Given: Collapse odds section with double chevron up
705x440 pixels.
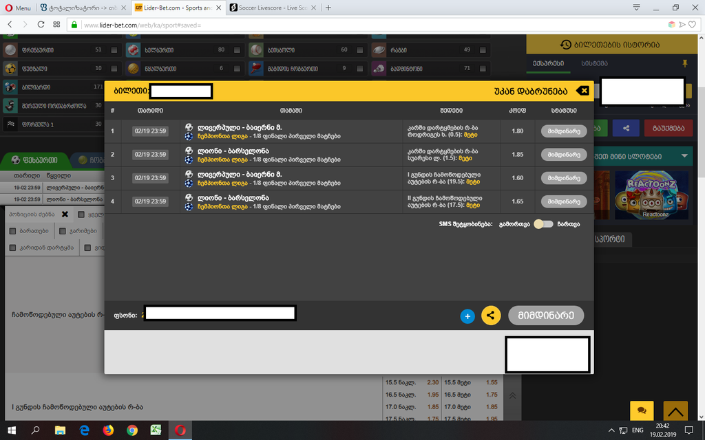Looking at the screenshot, I should coord(512,395).
